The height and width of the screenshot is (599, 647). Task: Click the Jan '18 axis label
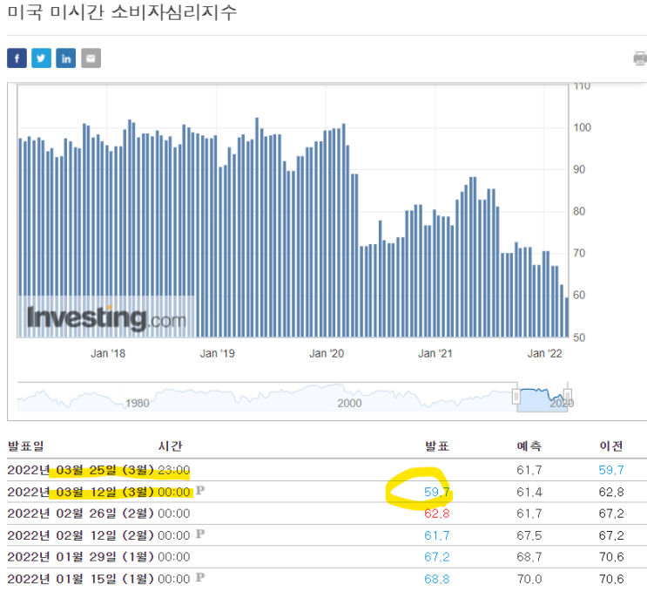click(x=108, y=354)
